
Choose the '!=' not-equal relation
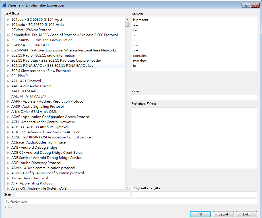coord(135,30)
